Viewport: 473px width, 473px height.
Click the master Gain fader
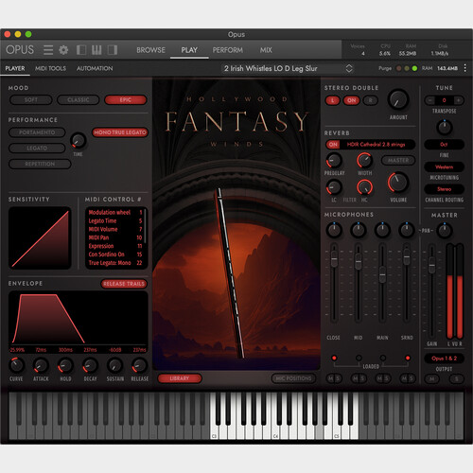pyautogui.click(x=431, y=266)
